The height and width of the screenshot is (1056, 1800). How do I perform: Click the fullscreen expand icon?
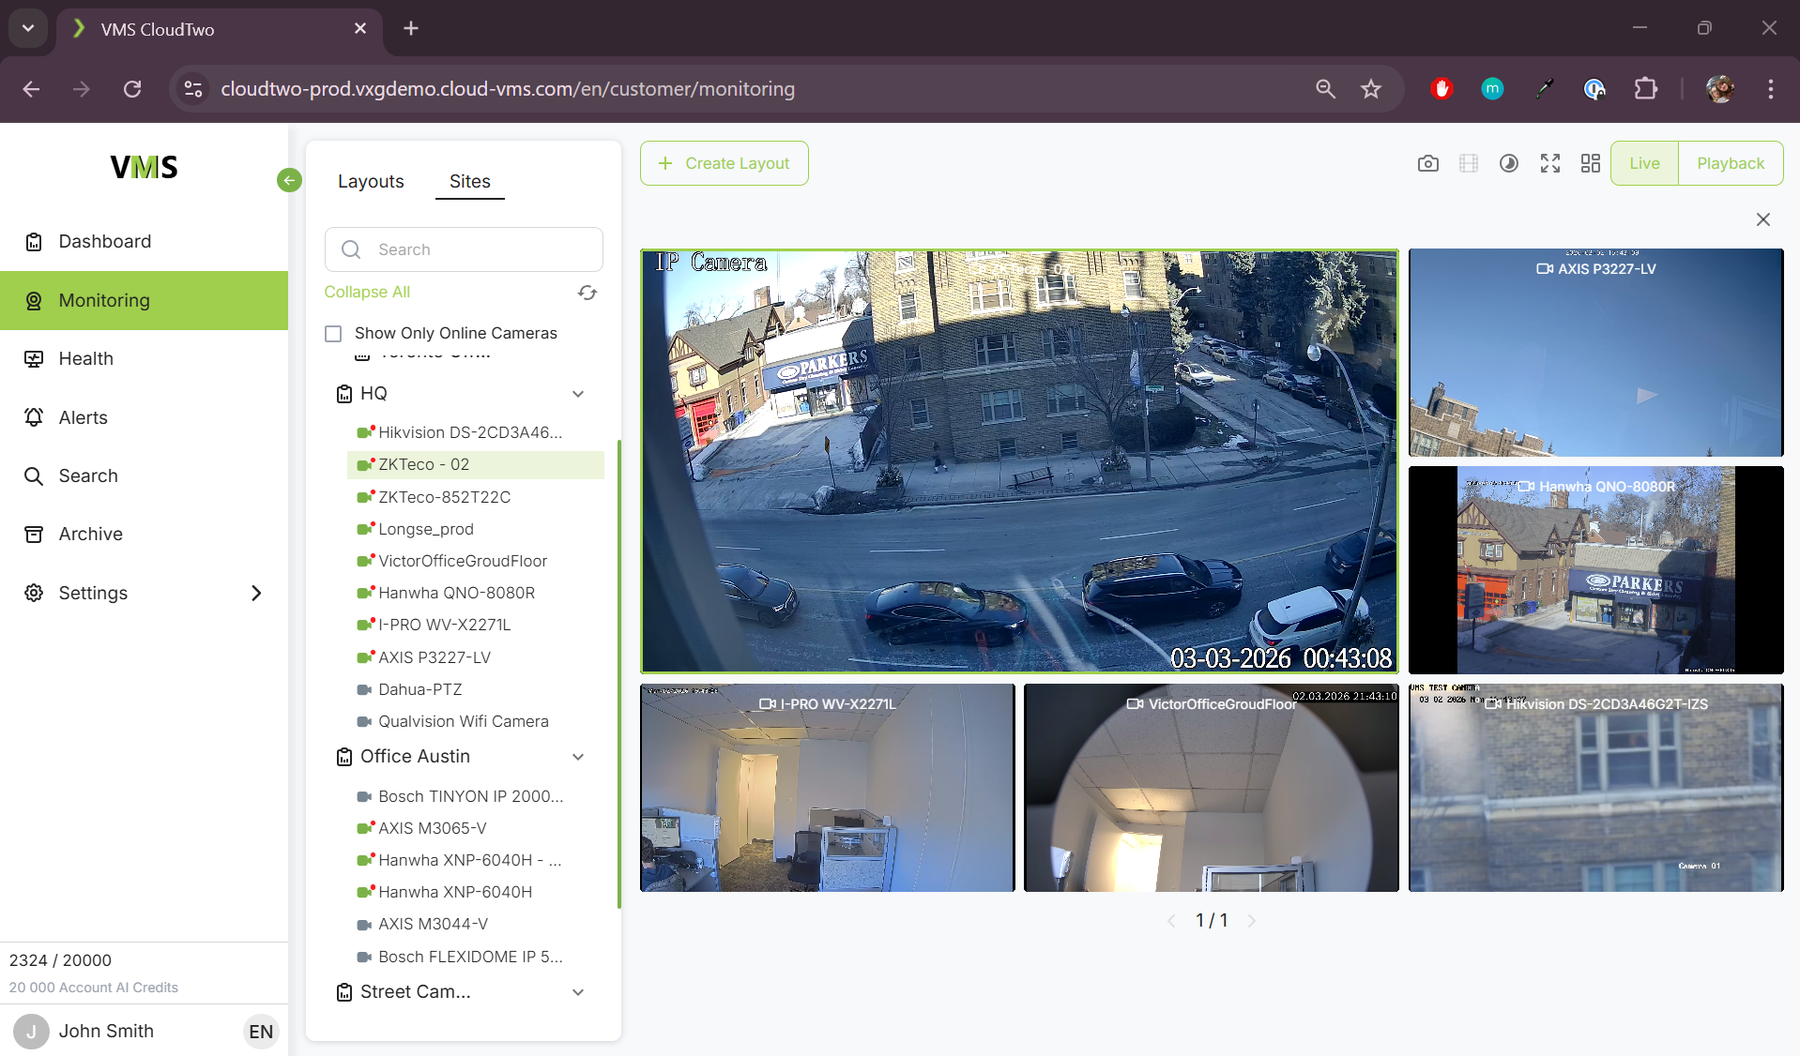pyautogui.click(x=1549, y=163)
